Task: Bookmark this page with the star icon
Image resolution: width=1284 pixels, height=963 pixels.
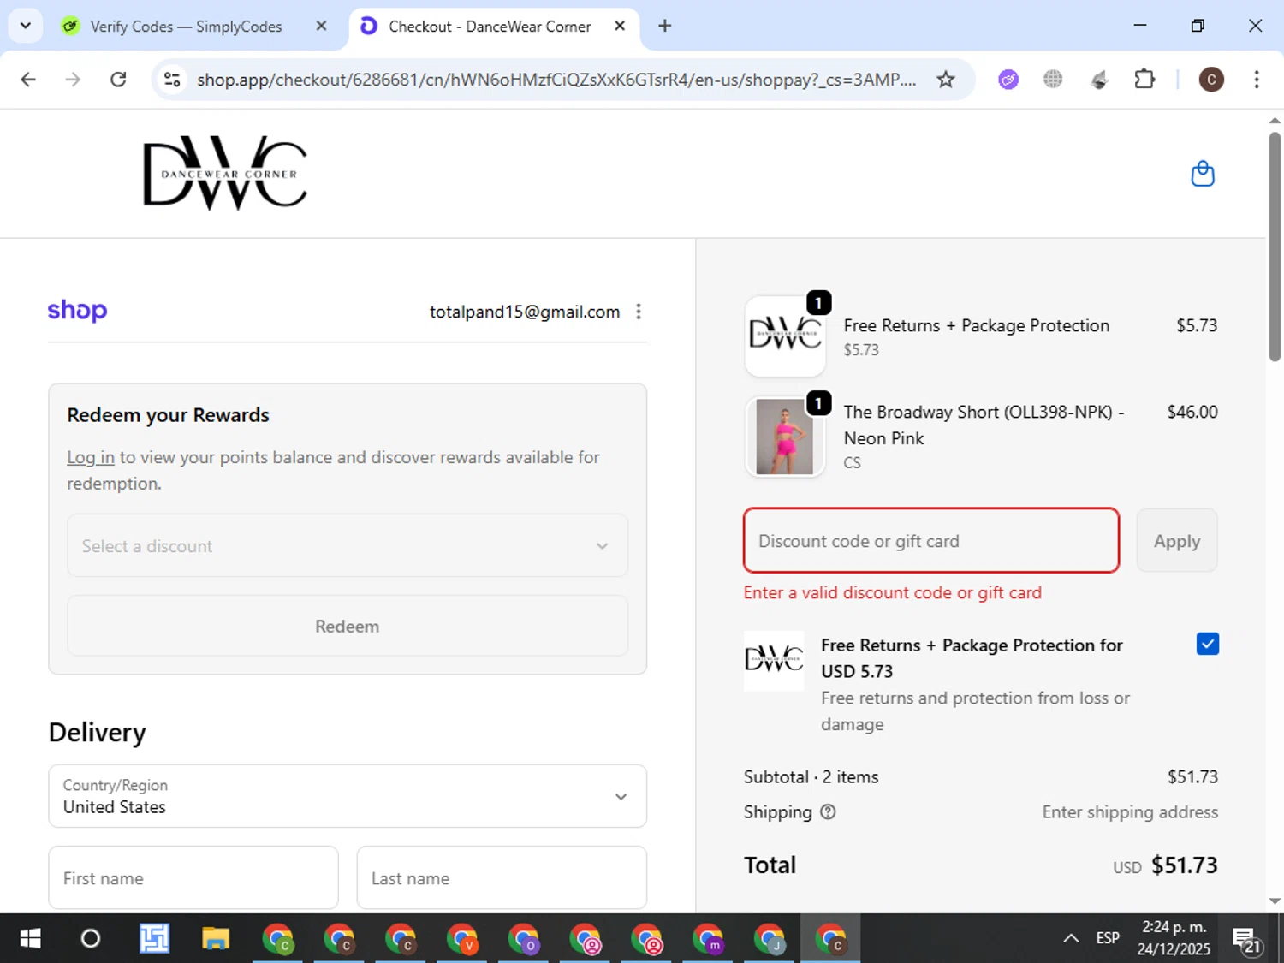Action: coord(945,80)
